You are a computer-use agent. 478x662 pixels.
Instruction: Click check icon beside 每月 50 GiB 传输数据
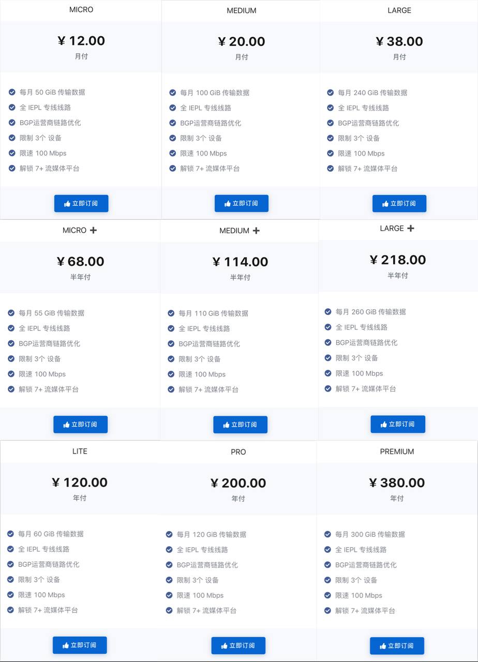[12, 92]
